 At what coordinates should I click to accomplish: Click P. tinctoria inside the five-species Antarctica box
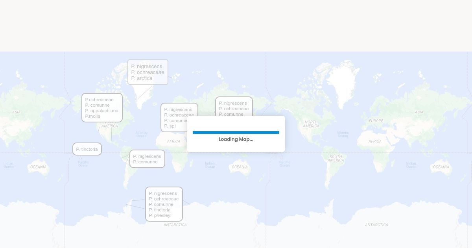(160, 210)
